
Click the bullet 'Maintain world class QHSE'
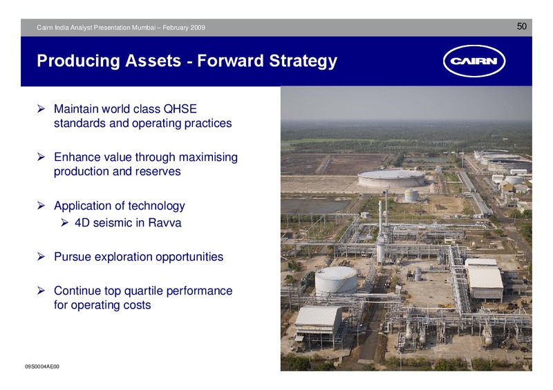125,109
